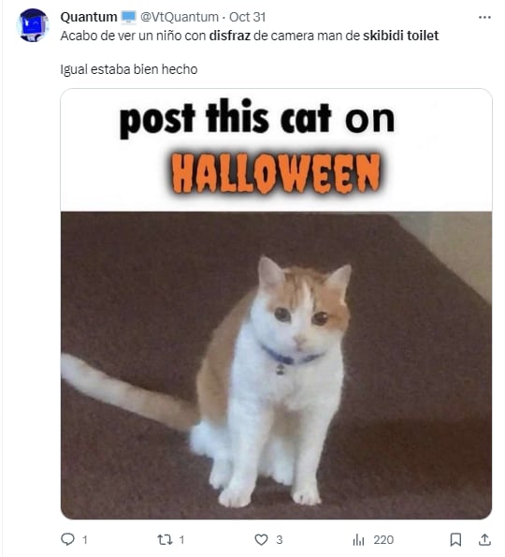Viewport: 505px width, 557px height.
Task: Like the tweet with the heart icon
Action: pos(261,539)
